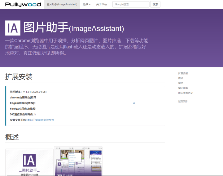Open the 图片助手(ImageAssistant) nav tab
The width and height of the screenshot is (223, 176).
pyautogui.click(x=62, y=4)
